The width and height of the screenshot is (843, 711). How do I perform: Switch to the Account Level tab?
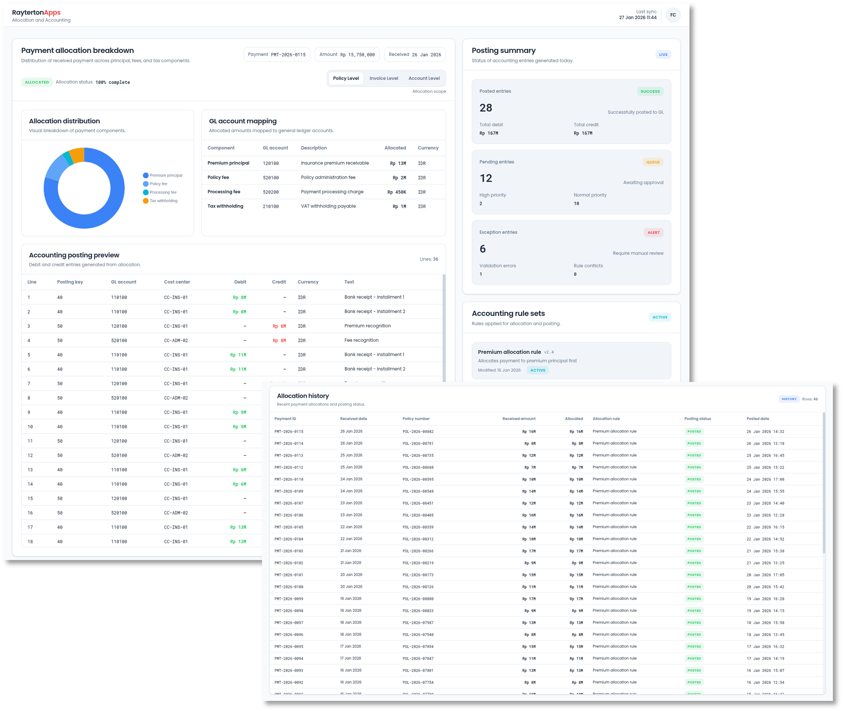[x=424, y=78]
